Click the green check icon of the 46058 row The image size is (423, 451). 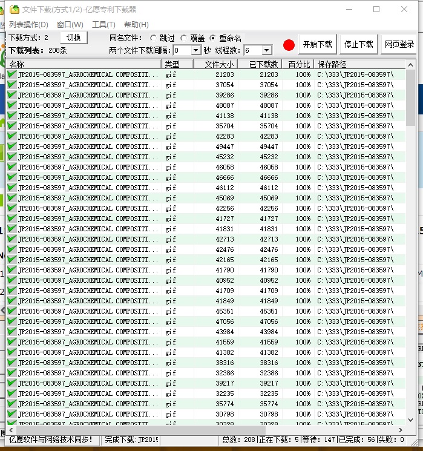(x=12, y=167)
